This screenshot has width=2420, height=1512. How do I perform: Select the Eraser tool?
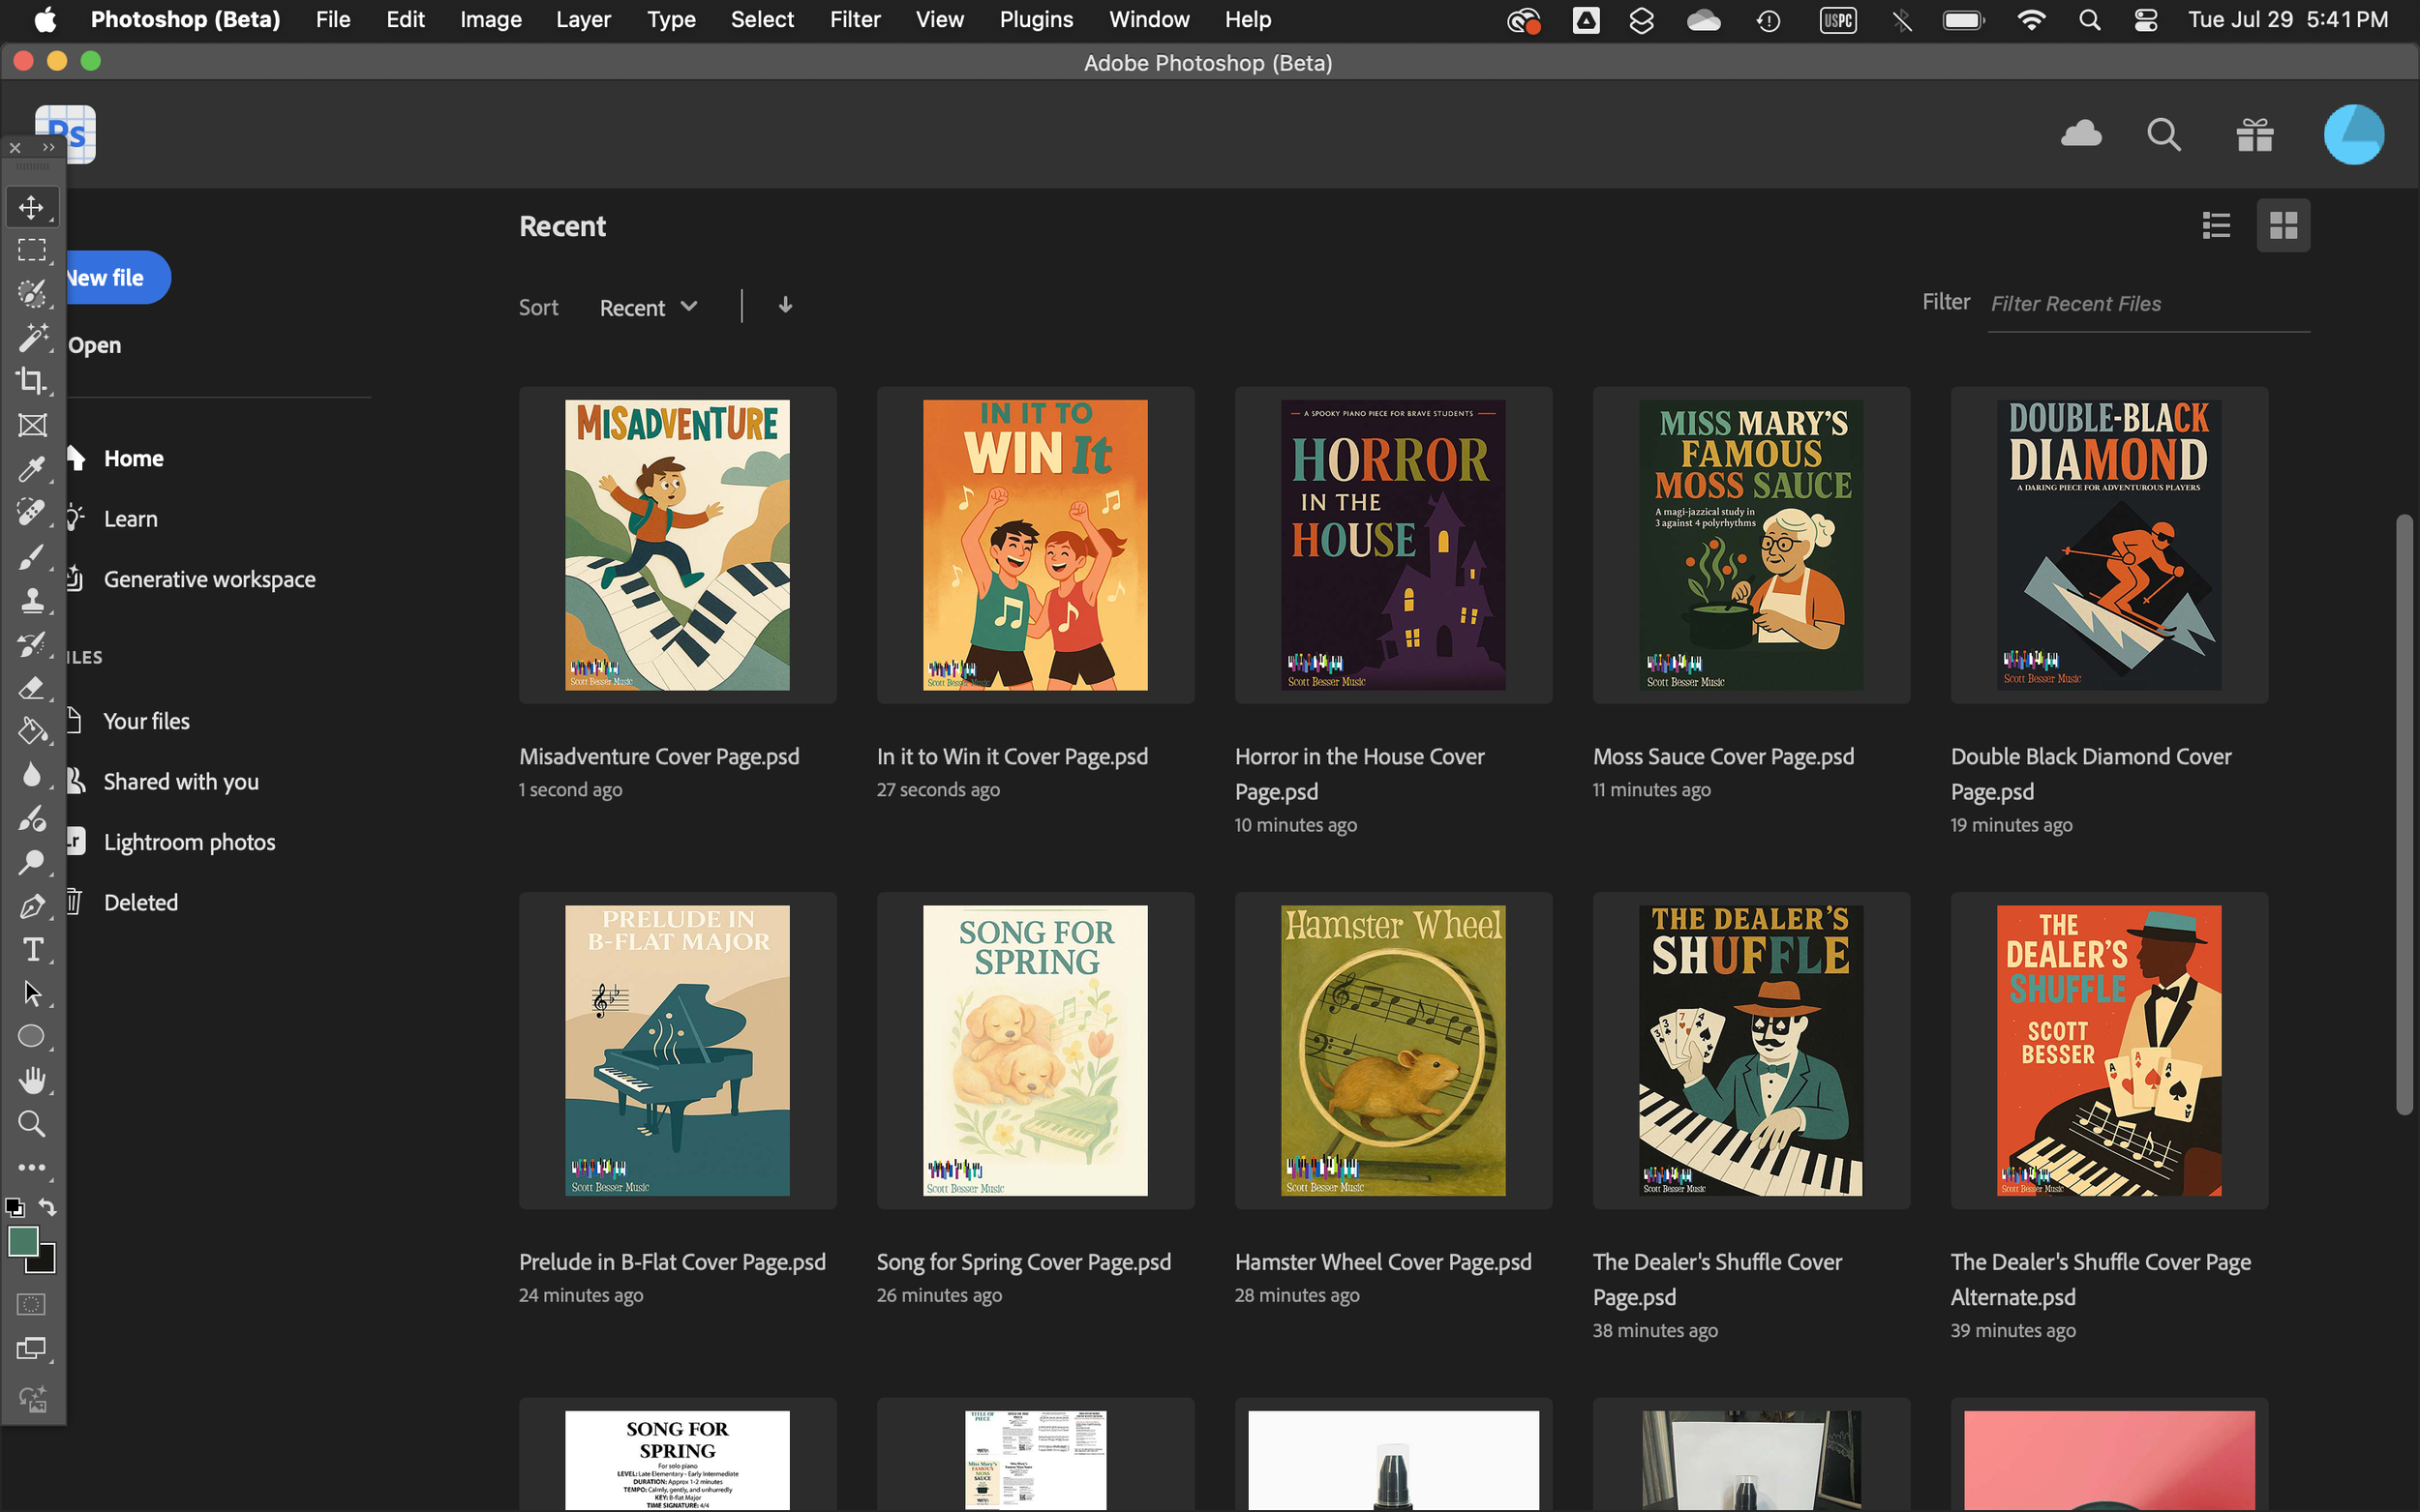[x=31, y=688]
